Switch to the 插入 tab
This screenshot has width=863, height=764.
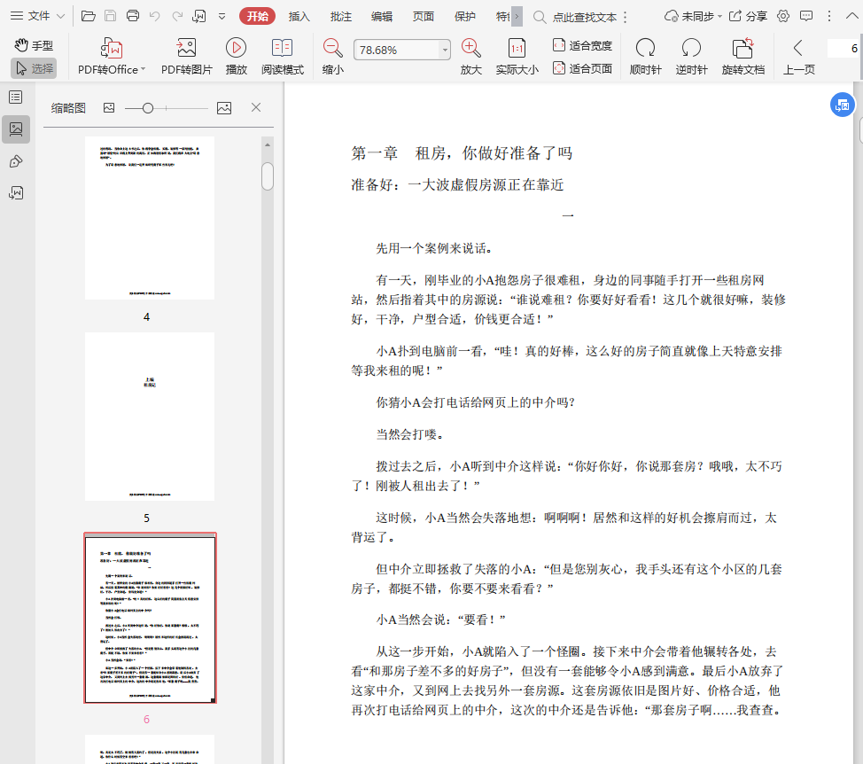pos(299,16)
